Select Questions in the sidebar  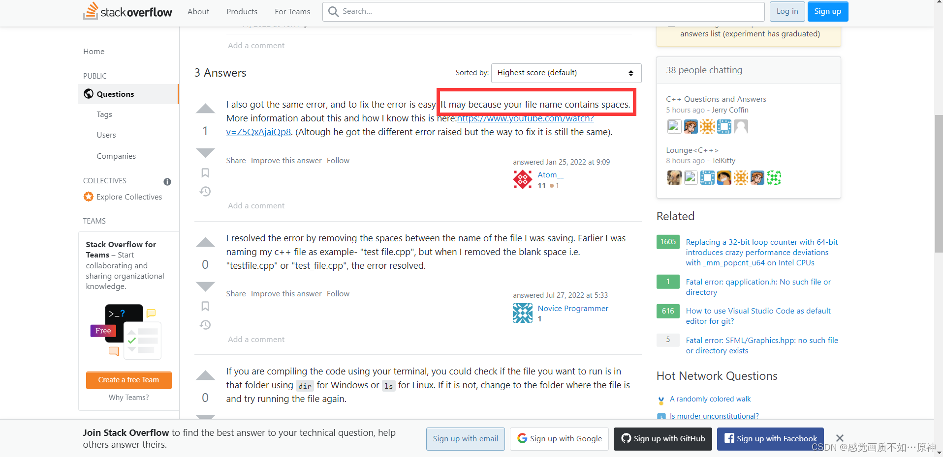(x=128, y=94)
